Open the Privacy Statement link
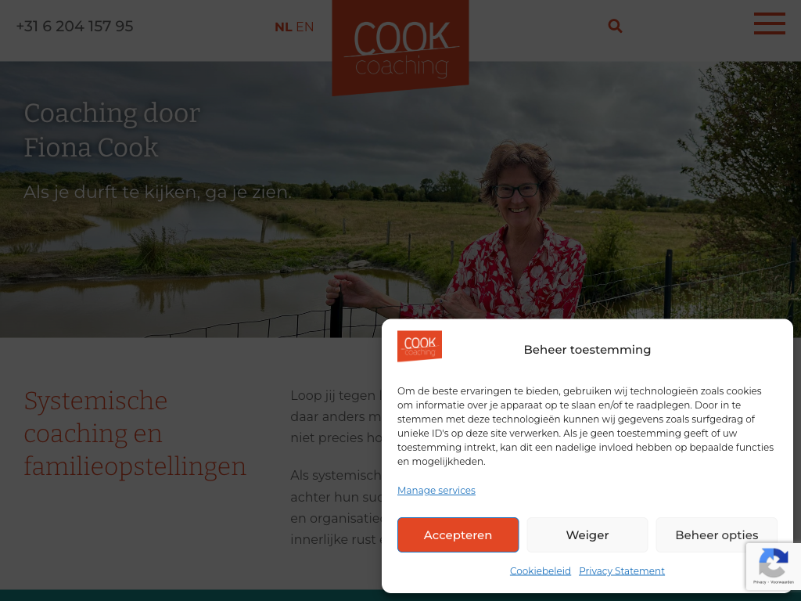Image resolution: width=801 pixels, height=601 pixels. point(622,570)
